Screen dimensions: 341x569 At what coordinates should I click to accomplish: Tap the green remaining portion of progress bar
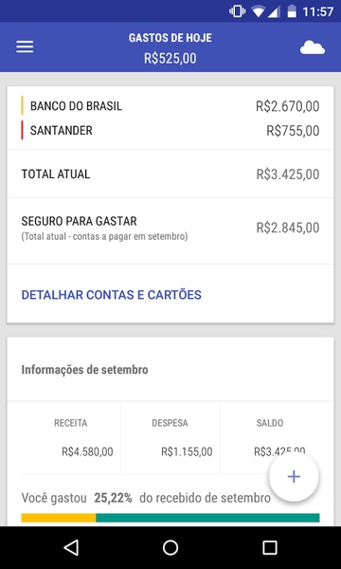click(207, 518)
